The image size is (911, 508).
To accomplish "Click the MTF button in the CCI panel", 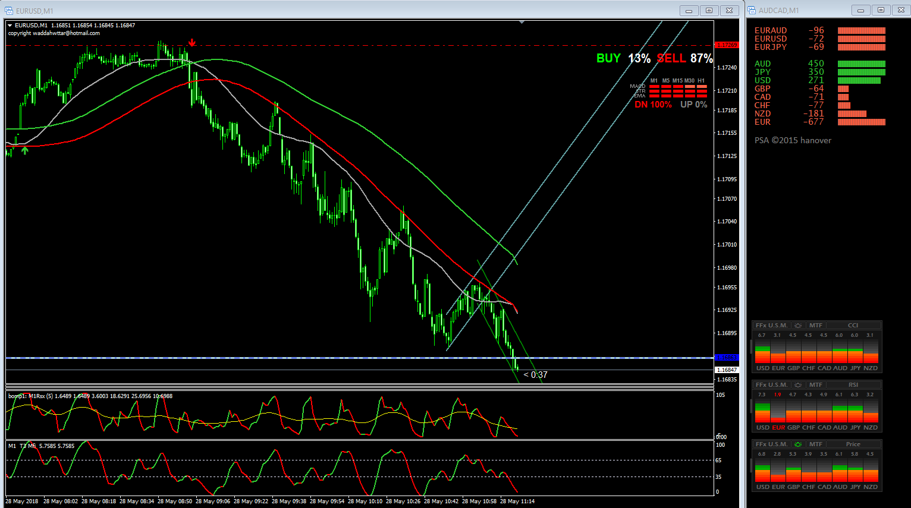I will (x=816, y=326).
